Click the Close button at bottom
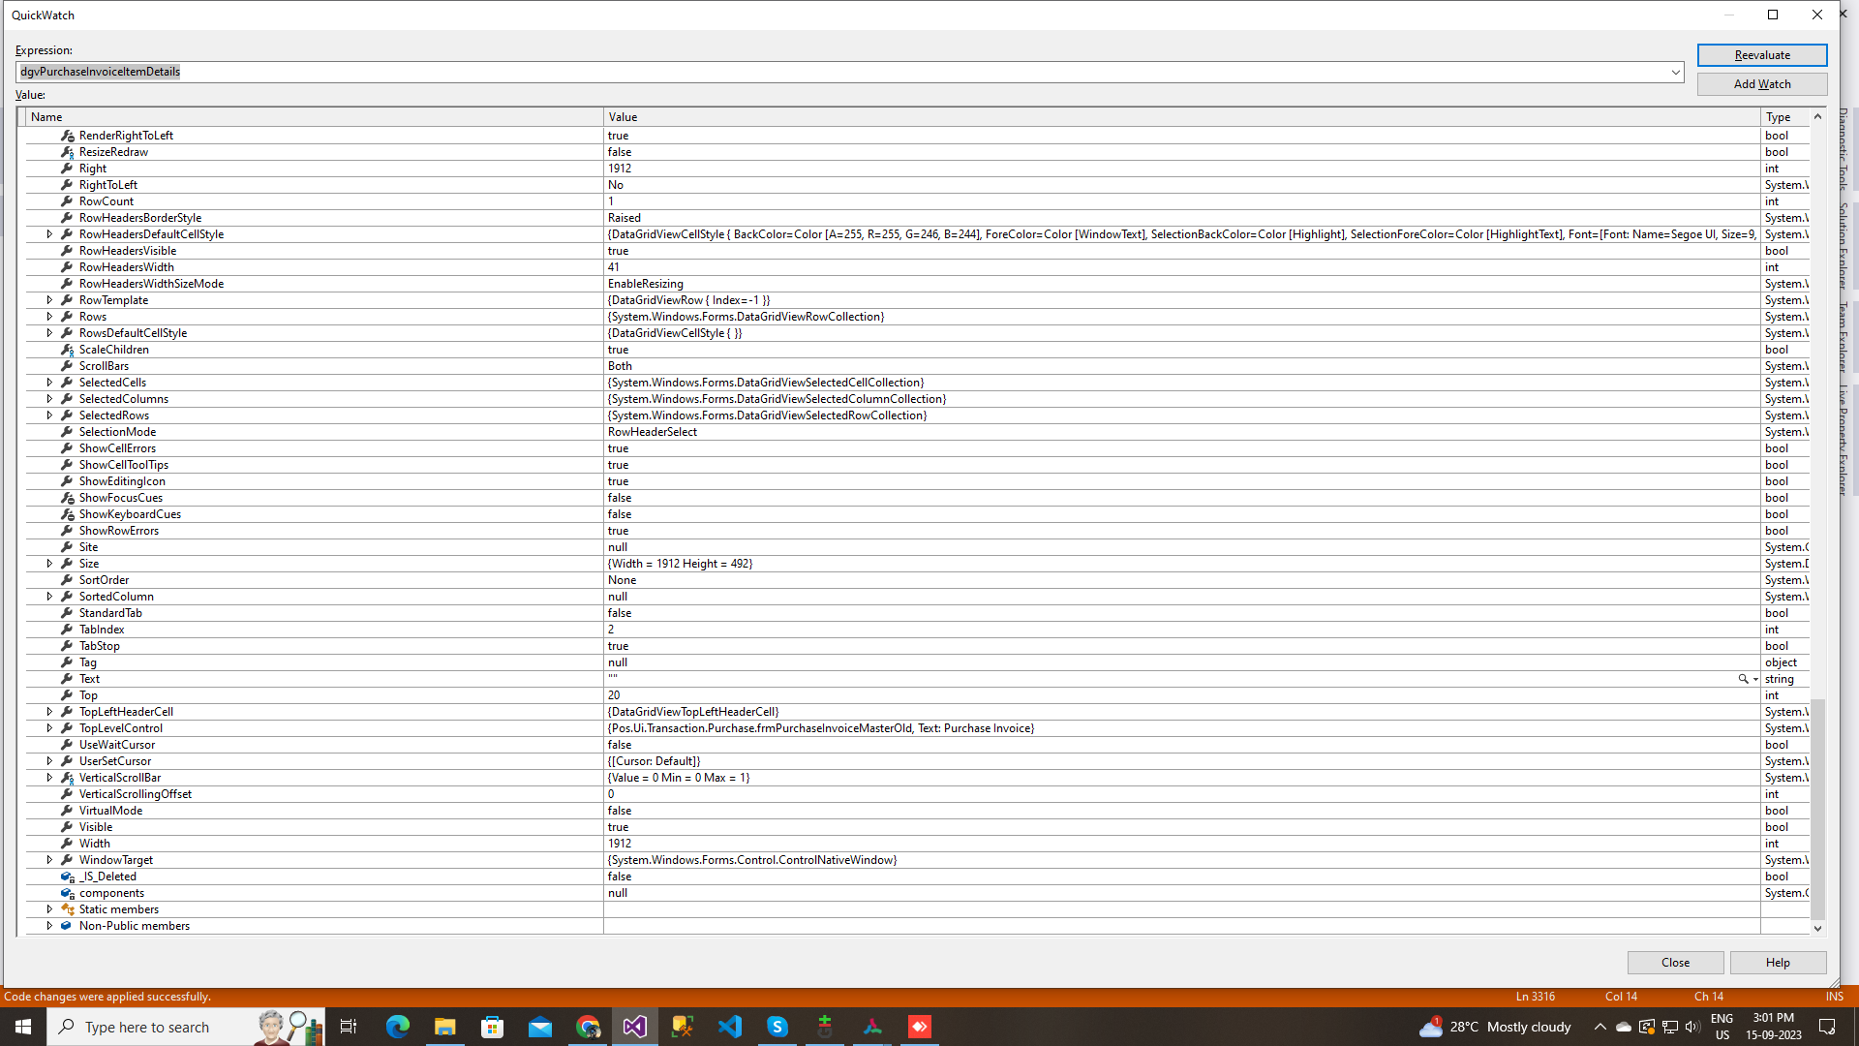 pyautogui.click(x=1675, y=963)
